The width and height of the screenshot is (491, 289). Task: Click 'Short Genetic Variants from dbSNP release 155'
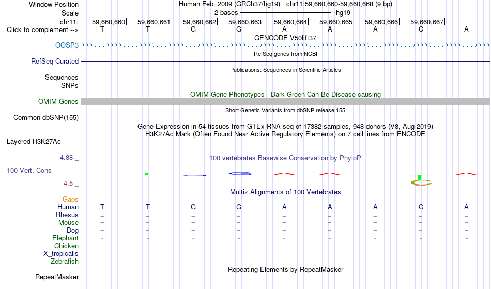pos(285,110)
